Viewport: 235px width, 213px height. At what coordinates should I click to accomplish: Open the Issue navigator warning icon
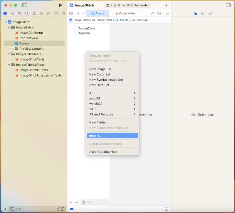(x=34, y=13)
